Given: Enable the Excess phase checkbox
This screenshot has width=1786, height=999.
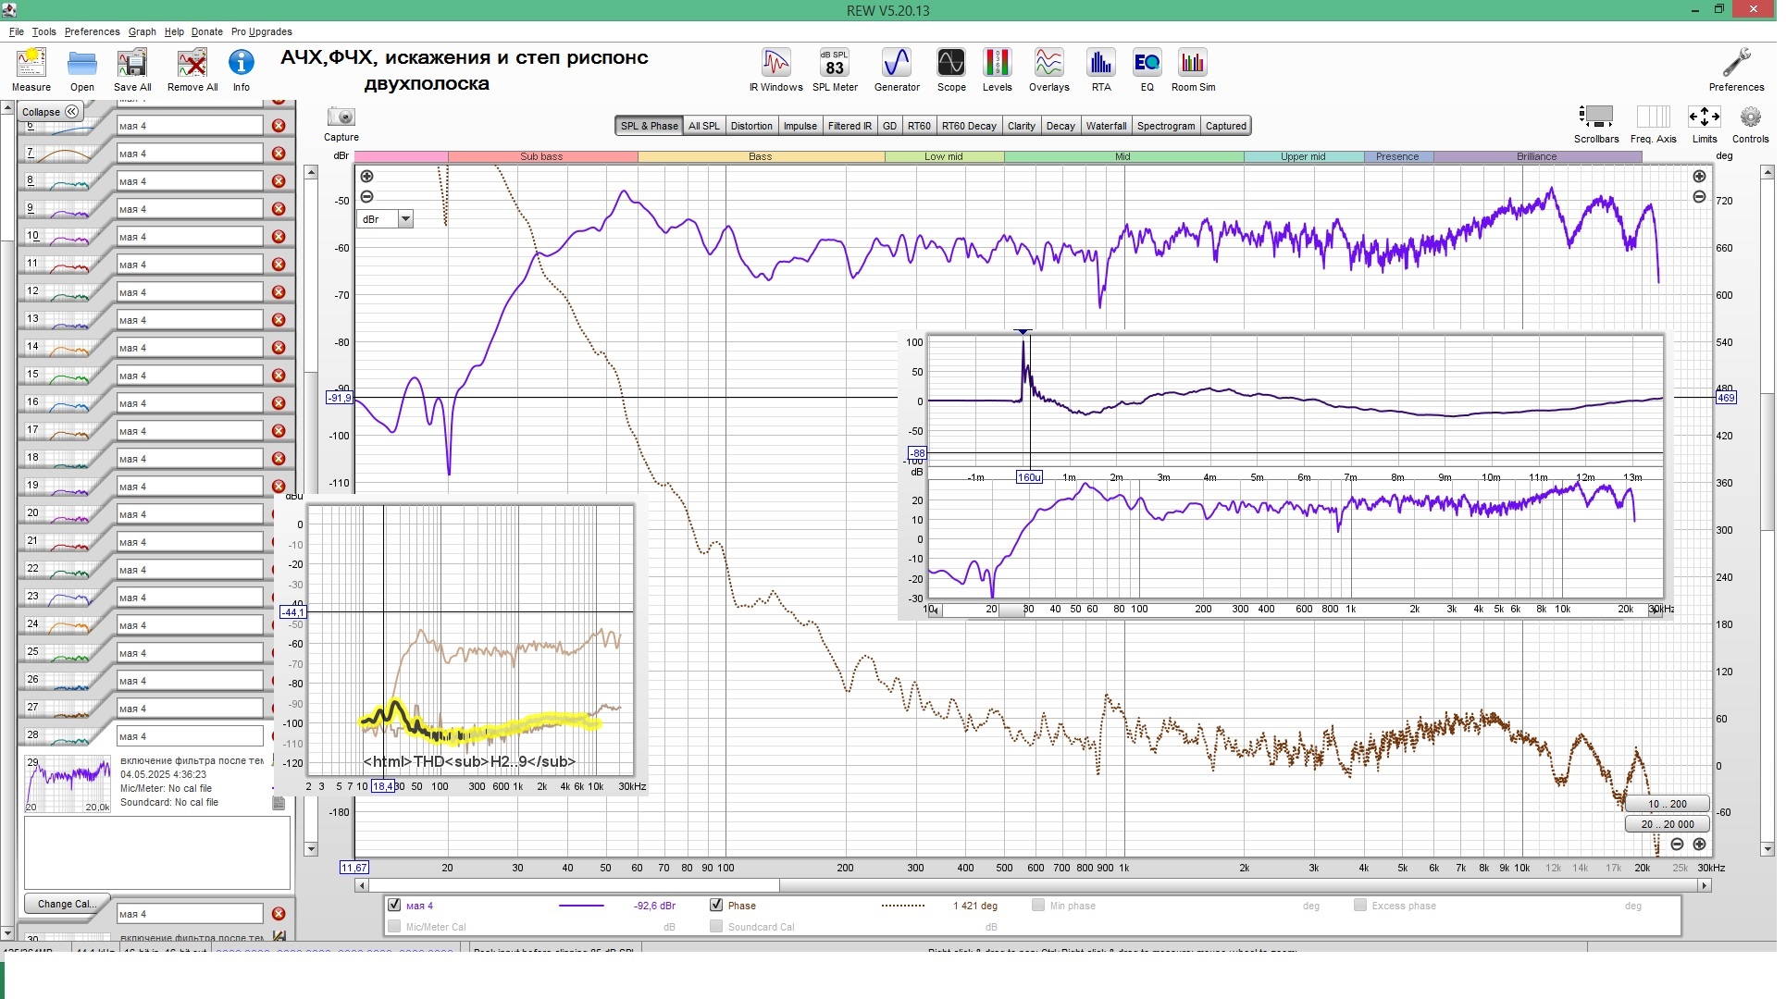Looking at the screenshot, I should tap(1360, 905).
